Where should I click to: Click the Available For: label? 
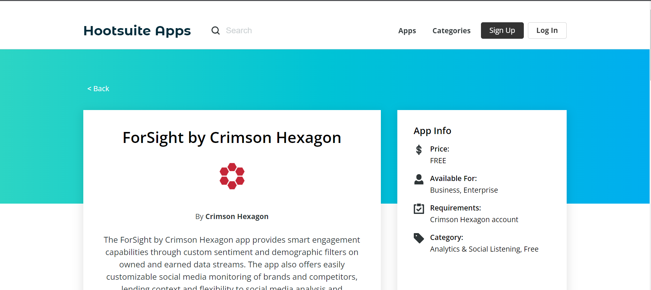(453, 179)
